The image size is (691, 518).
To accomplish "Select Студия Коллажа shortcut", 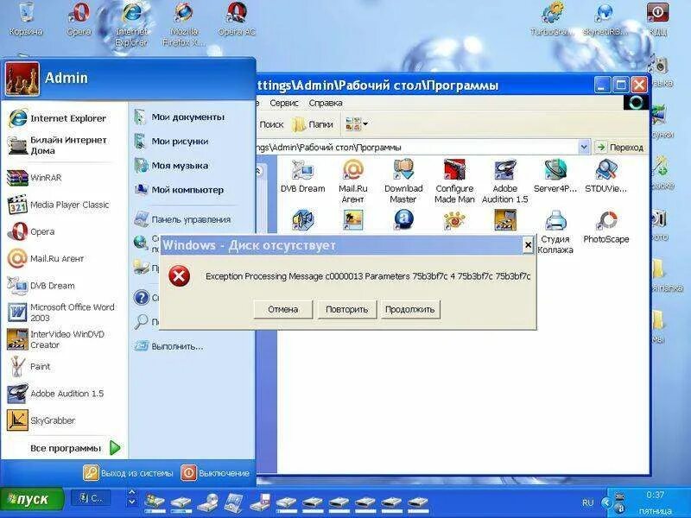I will (555, 232).
